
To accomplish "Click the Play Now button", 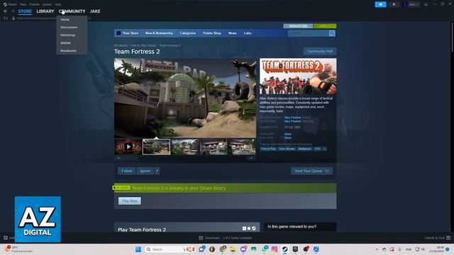I will (130, 201).
